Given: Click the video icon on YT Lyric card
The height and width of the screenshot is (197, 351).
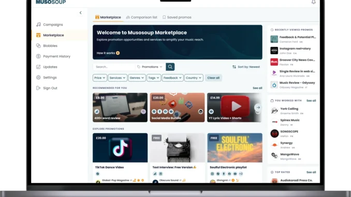Looking at the screenshot, I should point(211,112).
